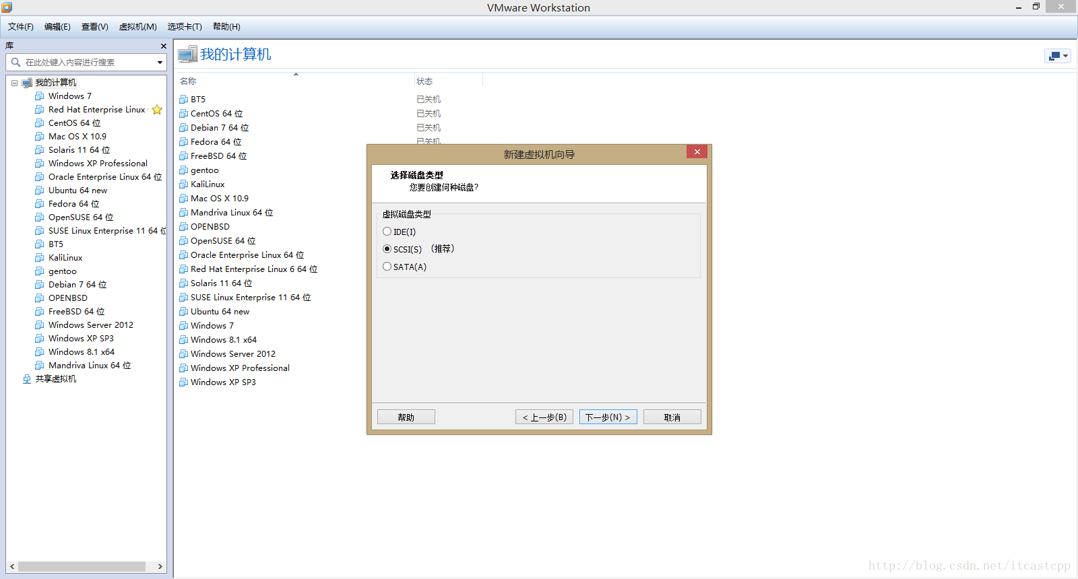The image size is (1078, 579).
Task: Open the 虚拟机(M) menu
Action: [x=138, y=27]
